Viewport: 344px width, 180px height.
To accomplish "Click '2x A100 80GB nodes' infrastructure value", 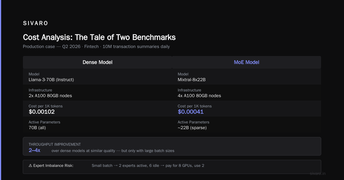I will point(50,96).
